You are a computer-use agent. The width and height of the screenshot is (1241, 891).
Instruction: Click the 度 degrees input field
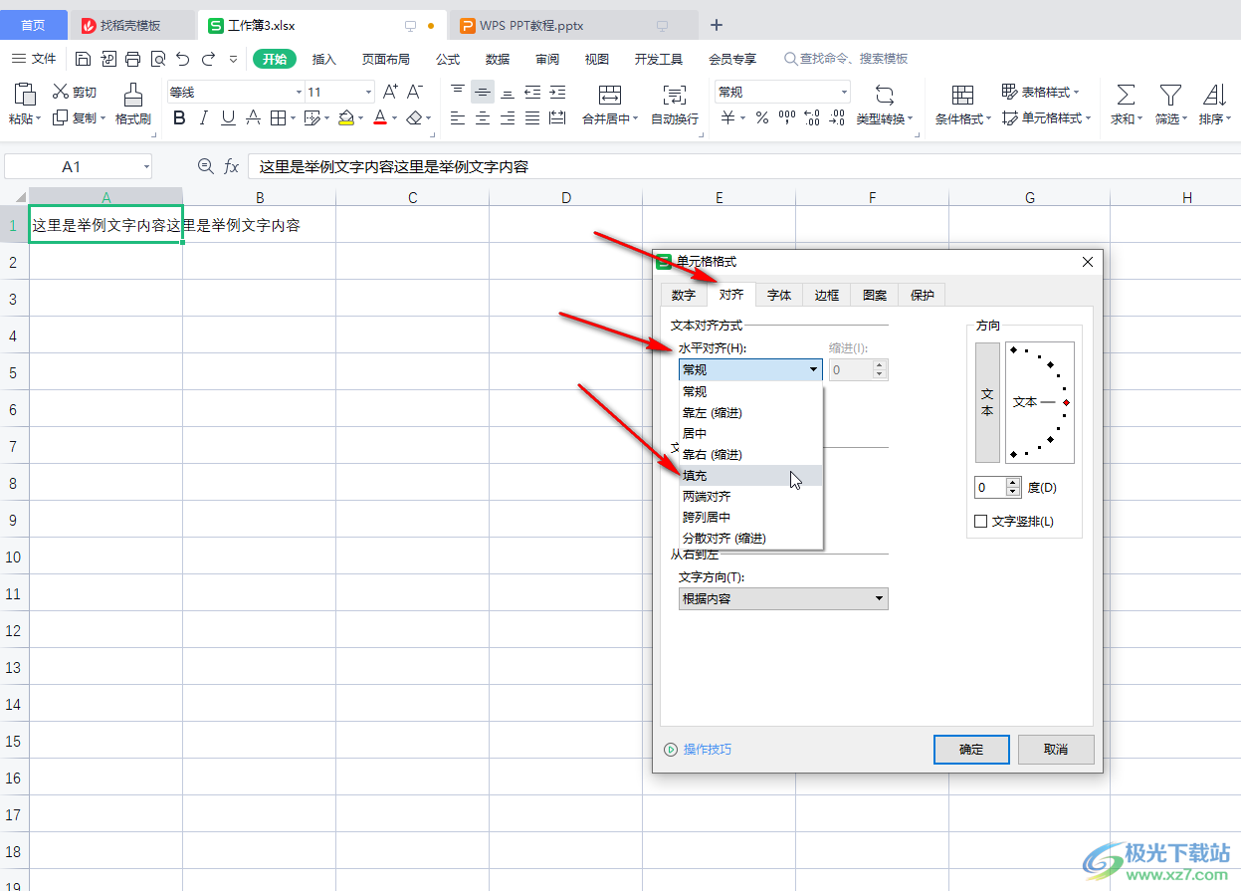[991, 488]
